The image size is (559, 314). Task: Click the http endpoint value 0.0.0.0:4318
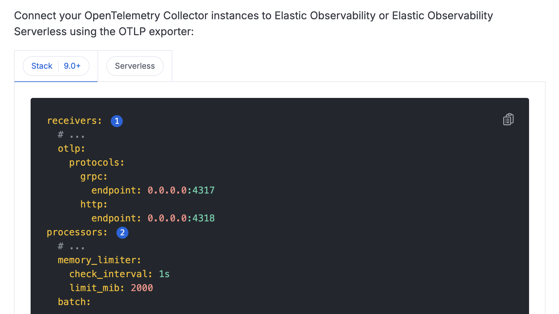pyautogui.click(x=181, y=218)
